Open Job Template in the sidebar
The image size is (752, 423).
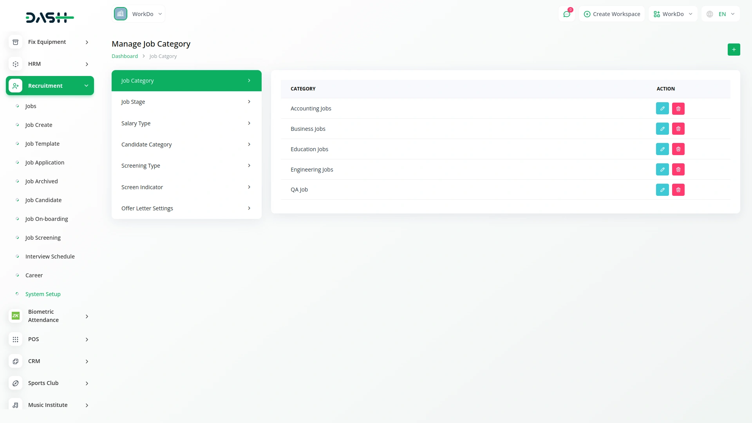[42, 144]
